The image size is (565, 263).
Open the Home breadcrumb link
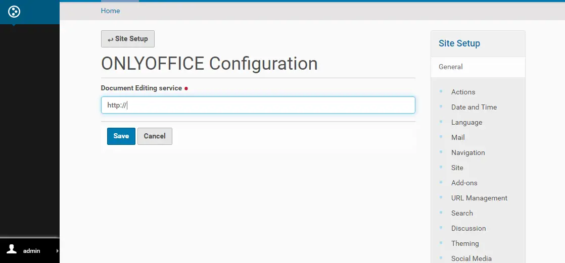110,11
